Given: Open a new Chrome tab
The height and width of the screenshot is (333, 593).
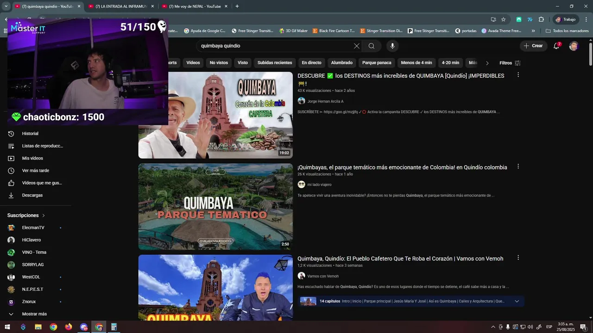Looking at the screenshot, I should [237, 6].
